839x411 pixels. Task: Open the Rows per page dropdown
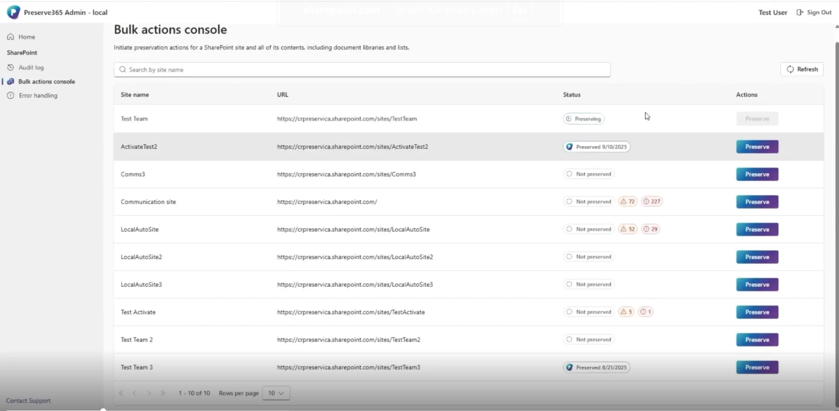point(276,393)
